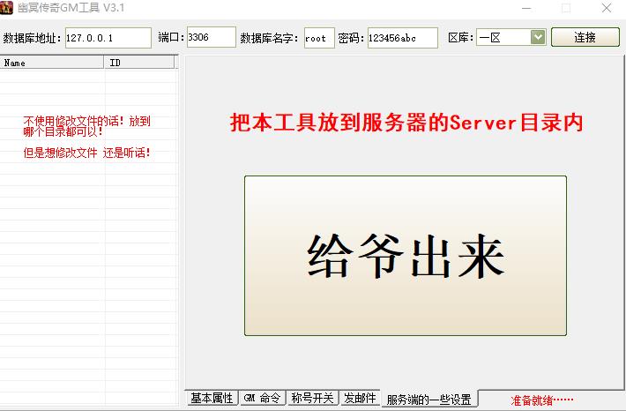Image resolution: width=626 pixels, height=411 pixels.
Task: Click the 服务端的一些设置 tab
Action: [429, 400]
